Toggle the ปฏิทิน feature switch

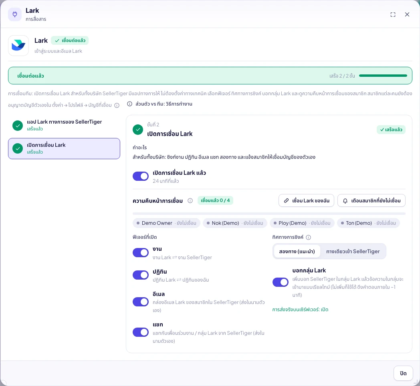141,275
